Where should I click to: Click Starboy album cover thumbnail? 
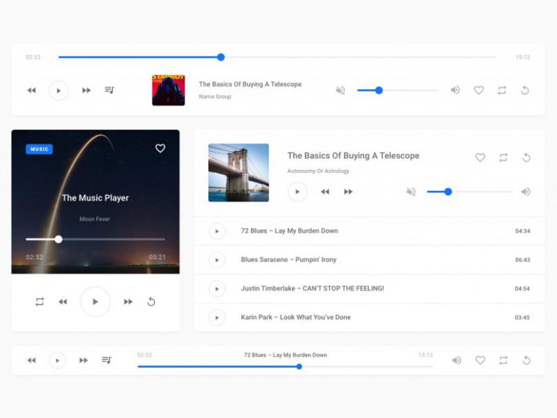pos(168,90)
